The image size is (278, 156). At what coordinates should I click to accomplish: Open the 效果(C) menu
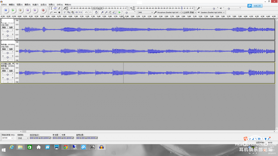[x=52, y=5]
